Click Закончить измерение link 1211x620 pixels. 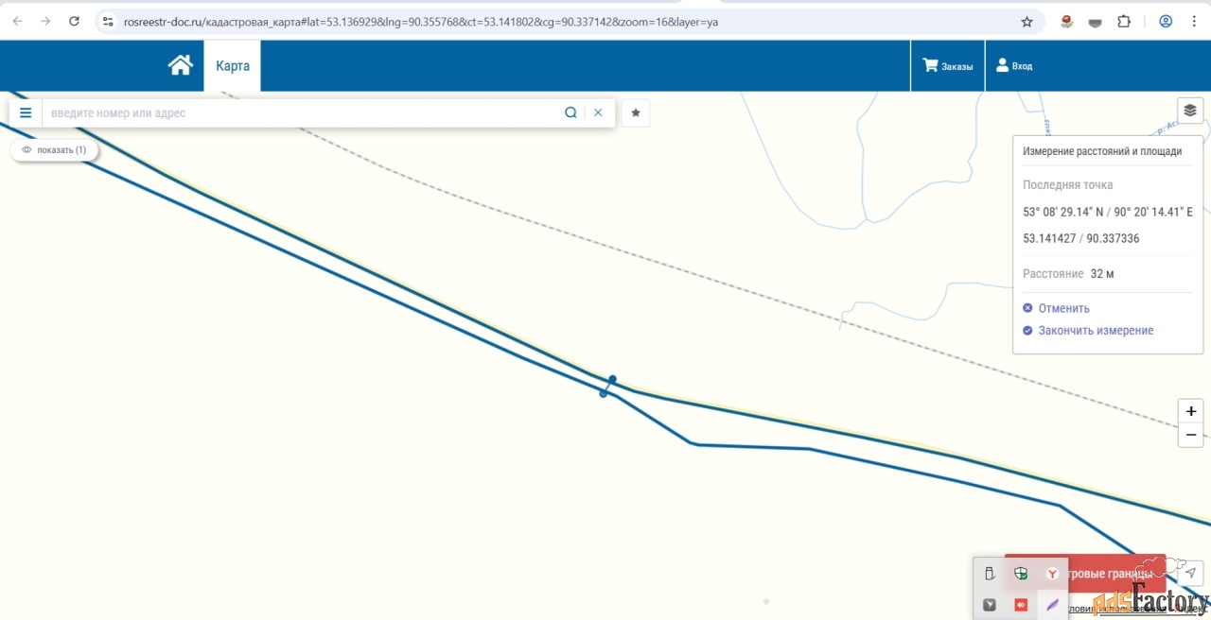click(x=1096, y=331)
